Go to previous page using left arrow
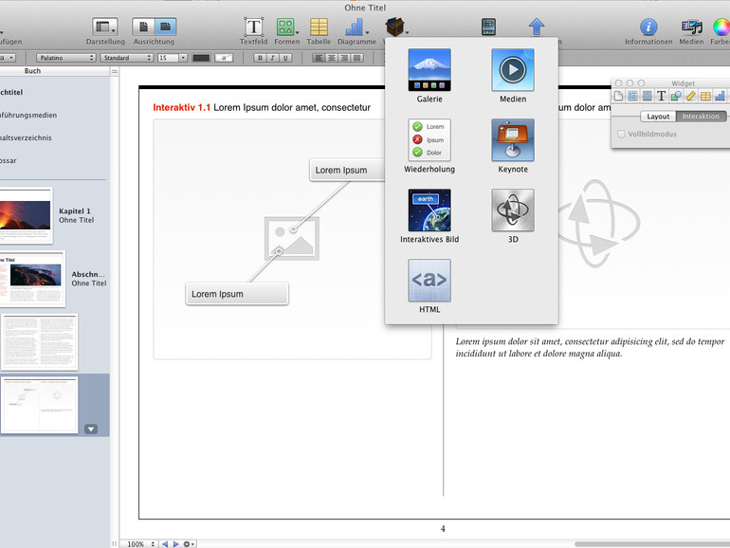The image size is (730, 548). (165, 544)
